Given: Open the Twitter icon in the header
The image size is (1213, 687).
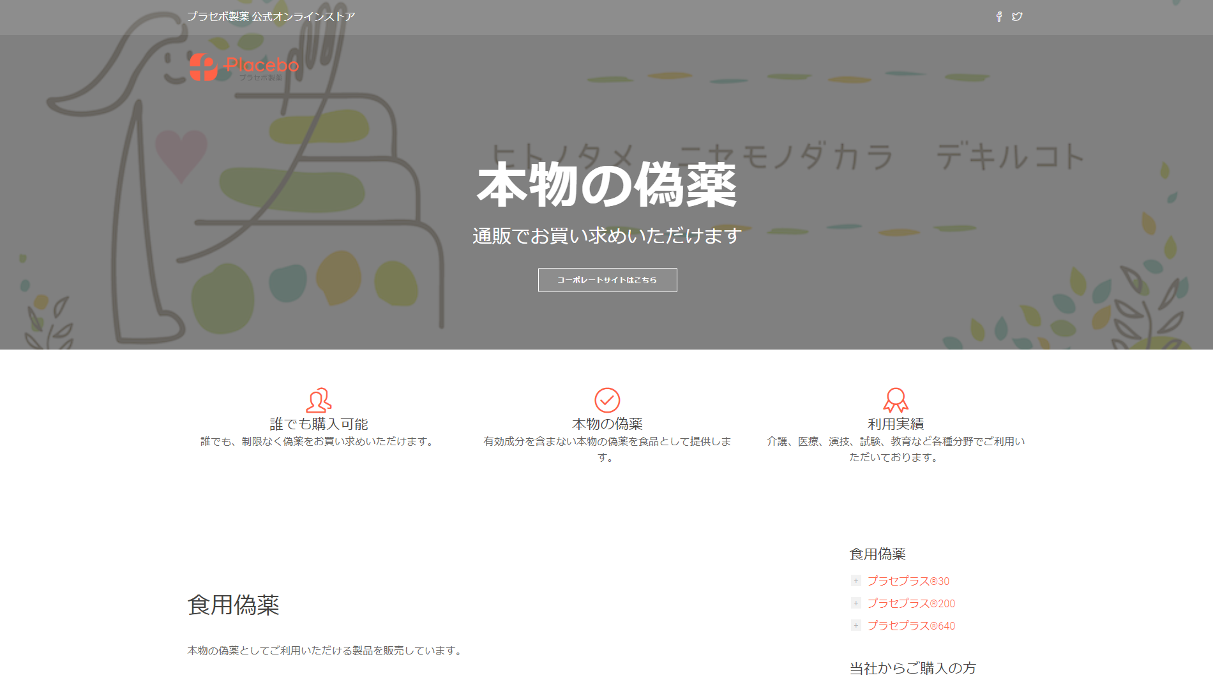Looking at the screenshot, I should click(1018, 17).
